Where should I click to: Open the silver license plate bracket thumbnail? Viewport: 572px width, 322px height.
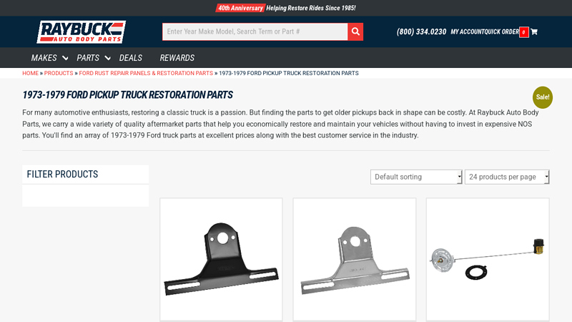tap(355, 259)
